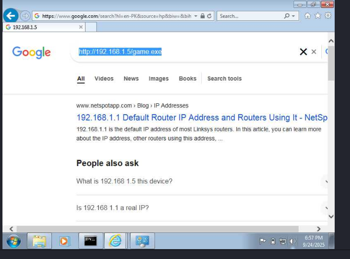The image size is (350, 259).
Task: Open the IE Tools gear icon
Action: (x=328, y=16)
